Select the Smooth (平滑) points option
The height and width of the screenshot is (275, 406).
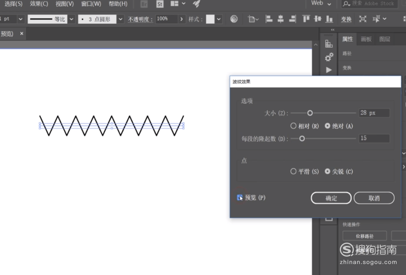click(293, 171)
